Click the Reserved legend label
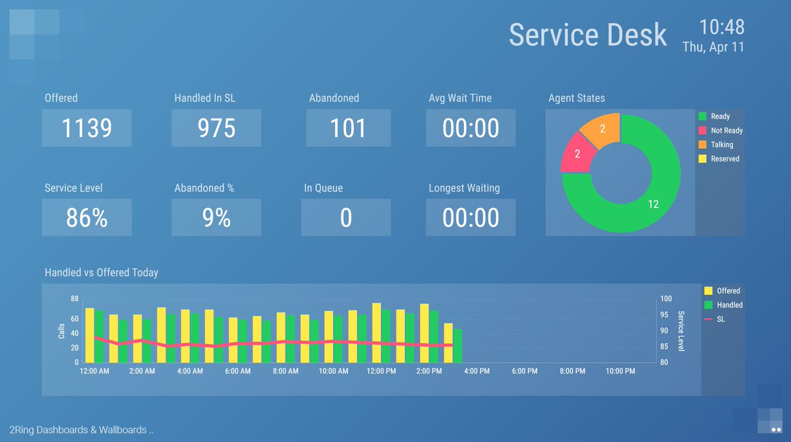This screenshot has width=791, height=442. 725,159
